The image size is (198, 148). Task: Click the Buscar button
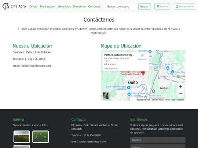144,7
